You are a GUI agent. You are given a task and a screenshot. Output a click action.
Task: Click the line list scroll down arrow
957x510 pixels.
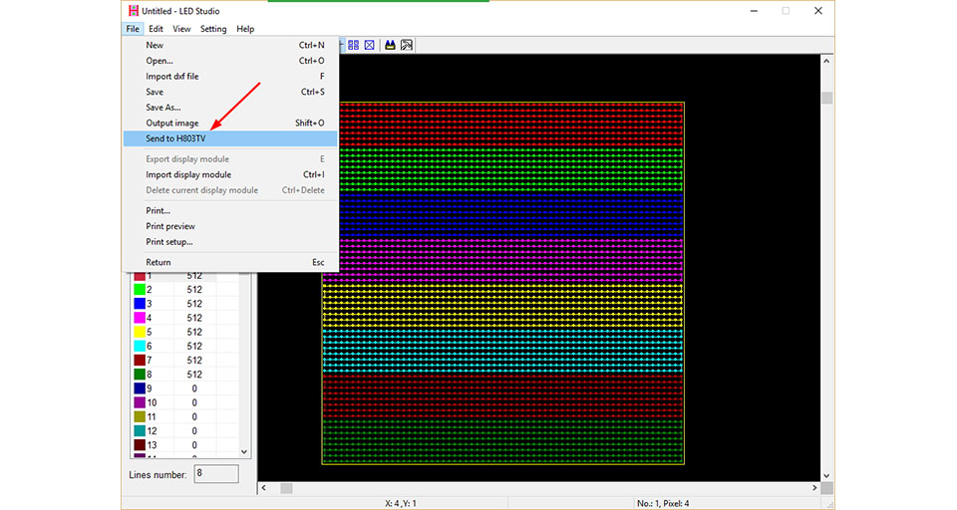coord(244,452)
